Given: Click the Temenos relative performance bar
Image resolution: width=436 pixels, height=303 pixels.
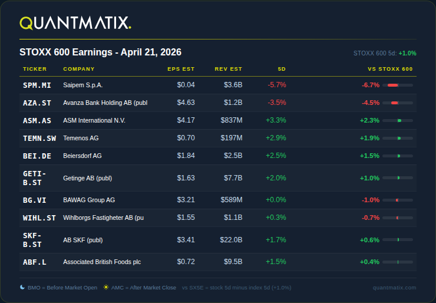Looking at the screenshot, I should pos(398,139).
